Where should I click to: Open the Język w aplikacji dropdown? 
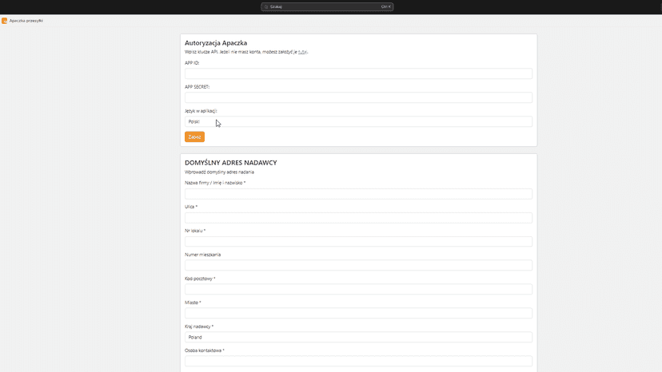pos(358,121)
